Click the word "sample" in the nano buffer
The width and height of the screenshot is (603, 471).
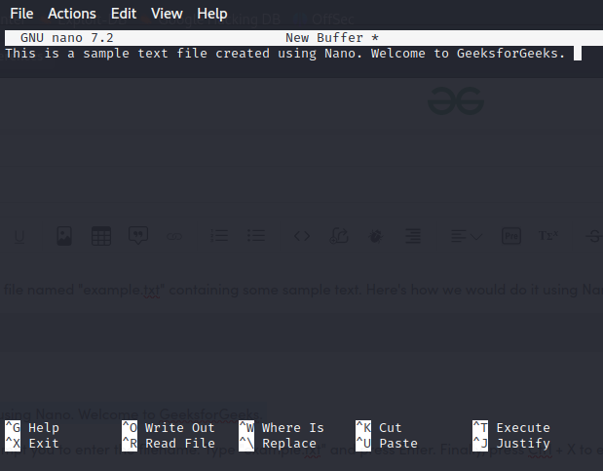[106, 54]
